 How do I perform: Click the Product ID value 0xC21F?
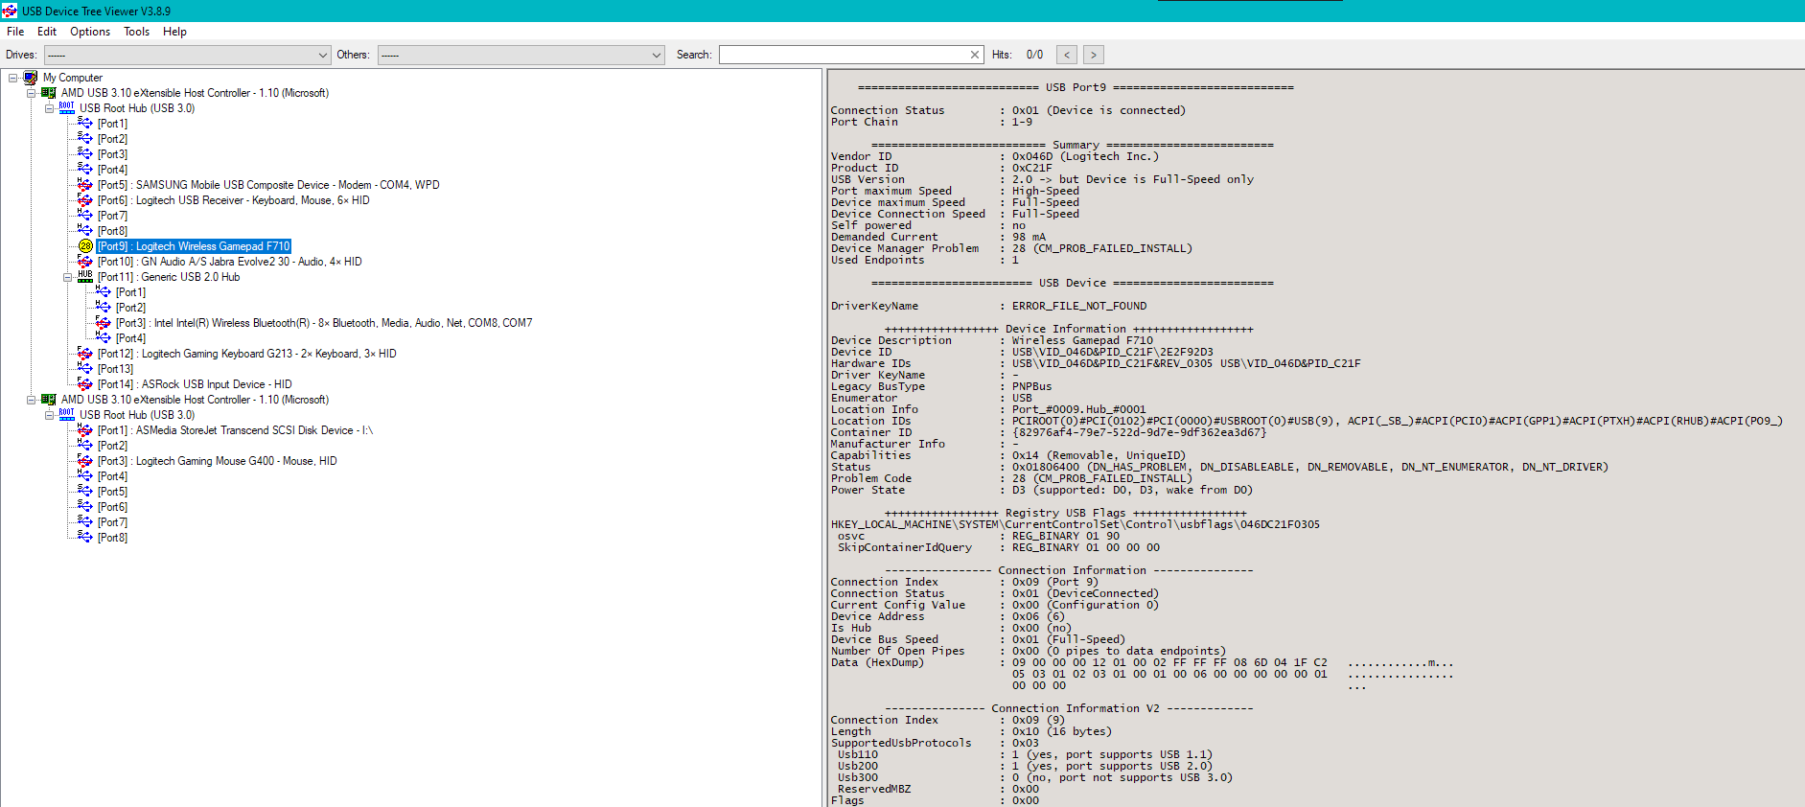click(x=1031, y=168)
